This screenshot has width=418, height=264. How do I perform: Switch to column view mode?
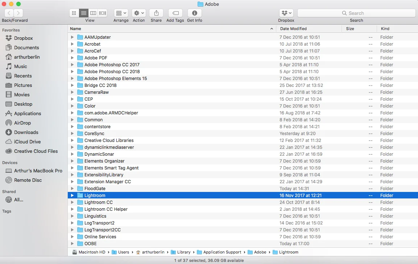(93, 13)
